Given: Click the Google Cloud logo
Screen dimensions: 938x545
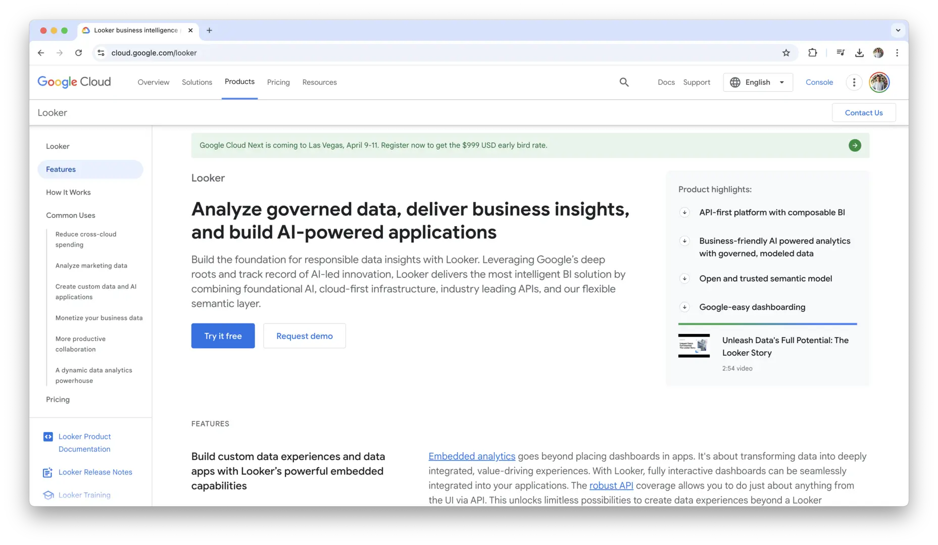Looking at the screenshot, I should click(74, 82).
